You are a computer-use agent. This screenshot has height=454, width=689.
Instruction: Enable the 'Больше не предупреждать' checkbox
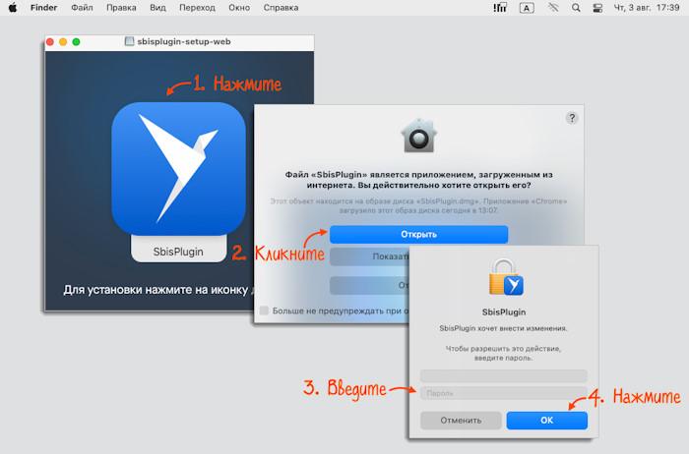(x=264, y=311)
